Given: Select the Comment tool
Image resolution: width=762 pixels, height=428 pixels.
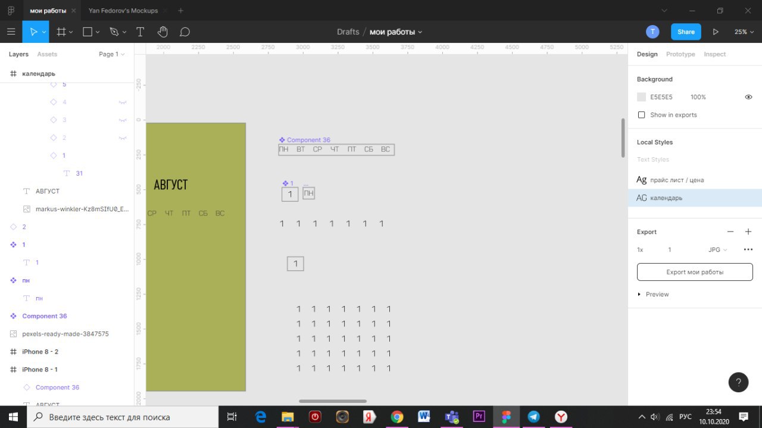Looking at the screenshot, I should (x=185, y=32).
